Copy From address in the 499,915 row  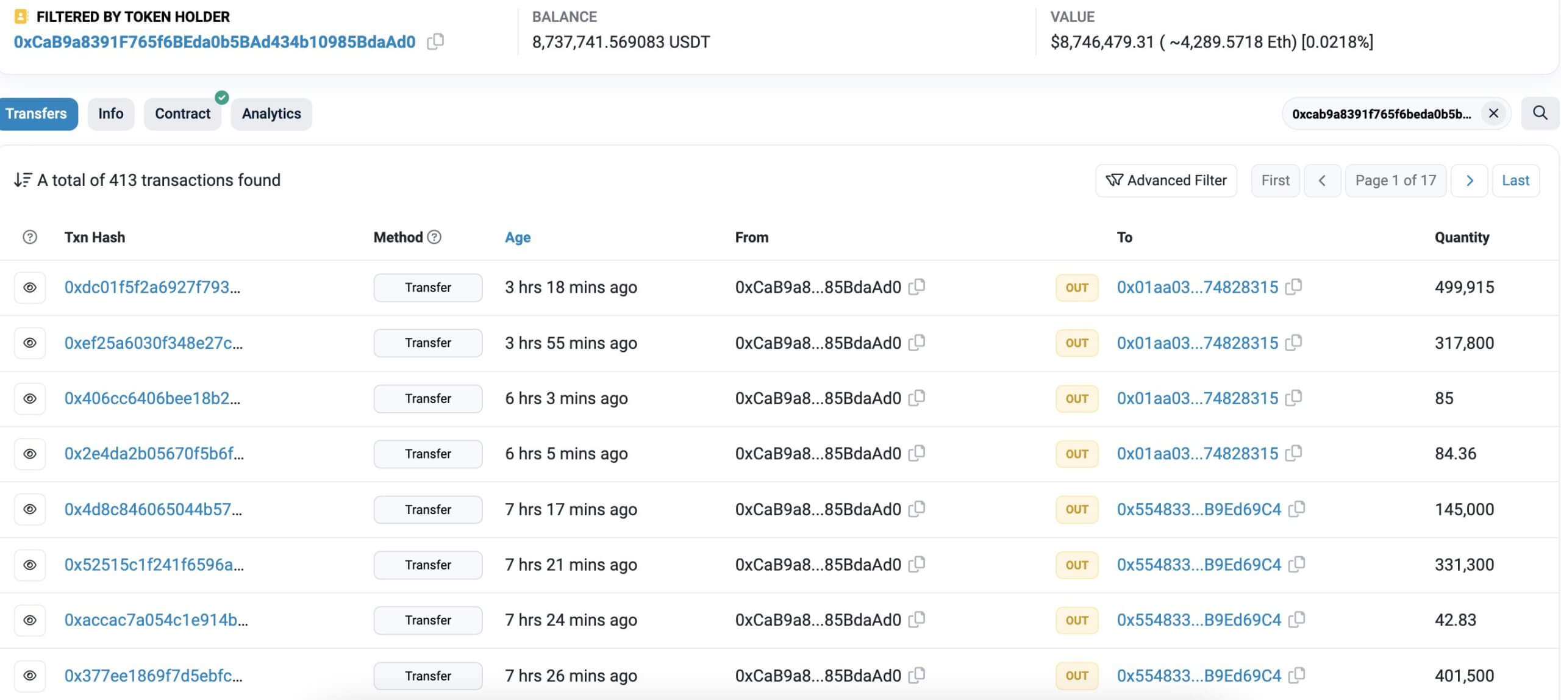[x=916, y=287]
